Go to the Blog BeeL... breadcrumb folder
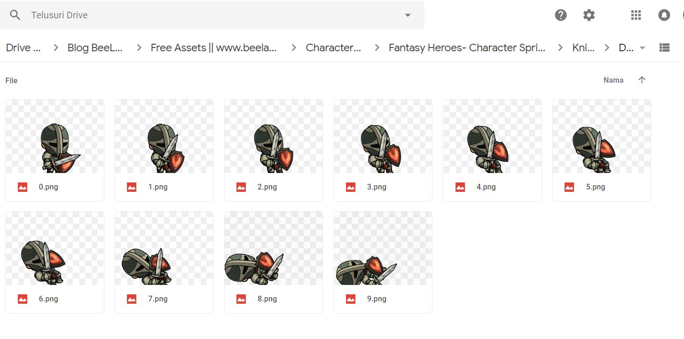684x339 pixels. pyautogui.click(x=95, y=47)
